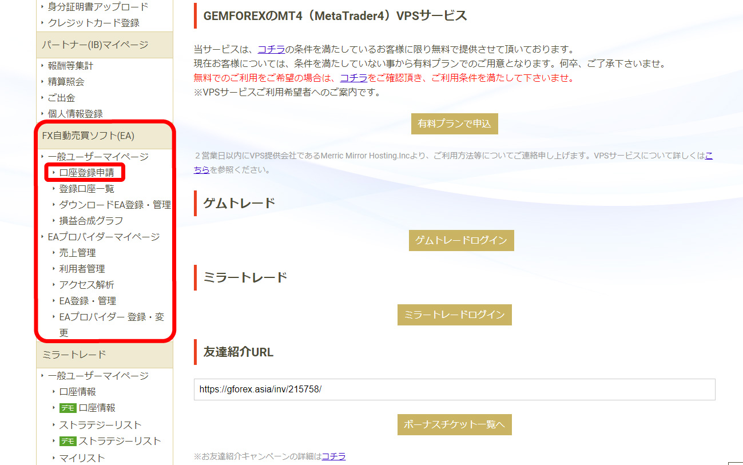This screenshot has width=743, height=465.
Task: Click the デモ badge beside ストラテジーリスト
Action: pyautogui.click(x=68, y=442)
